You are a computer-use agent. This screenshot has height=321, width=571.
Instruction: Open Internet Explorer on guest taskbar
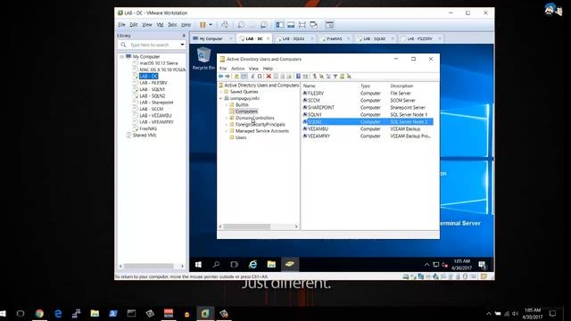(252, 264)
